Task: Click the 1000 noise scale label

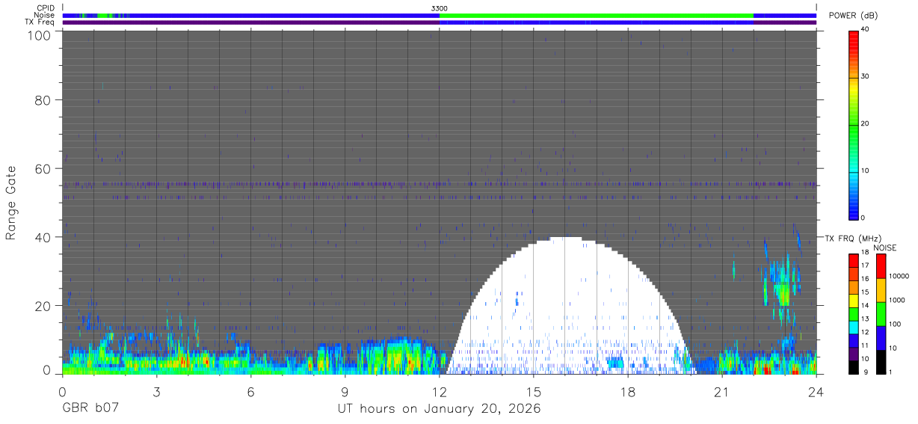Action: (897, 300)
